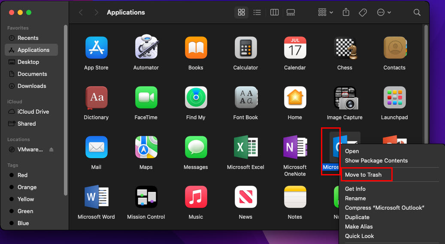Select the Books app icon
Image resolution: width=445 pixels, height=244 pixels.
click(x=196, y=48)
